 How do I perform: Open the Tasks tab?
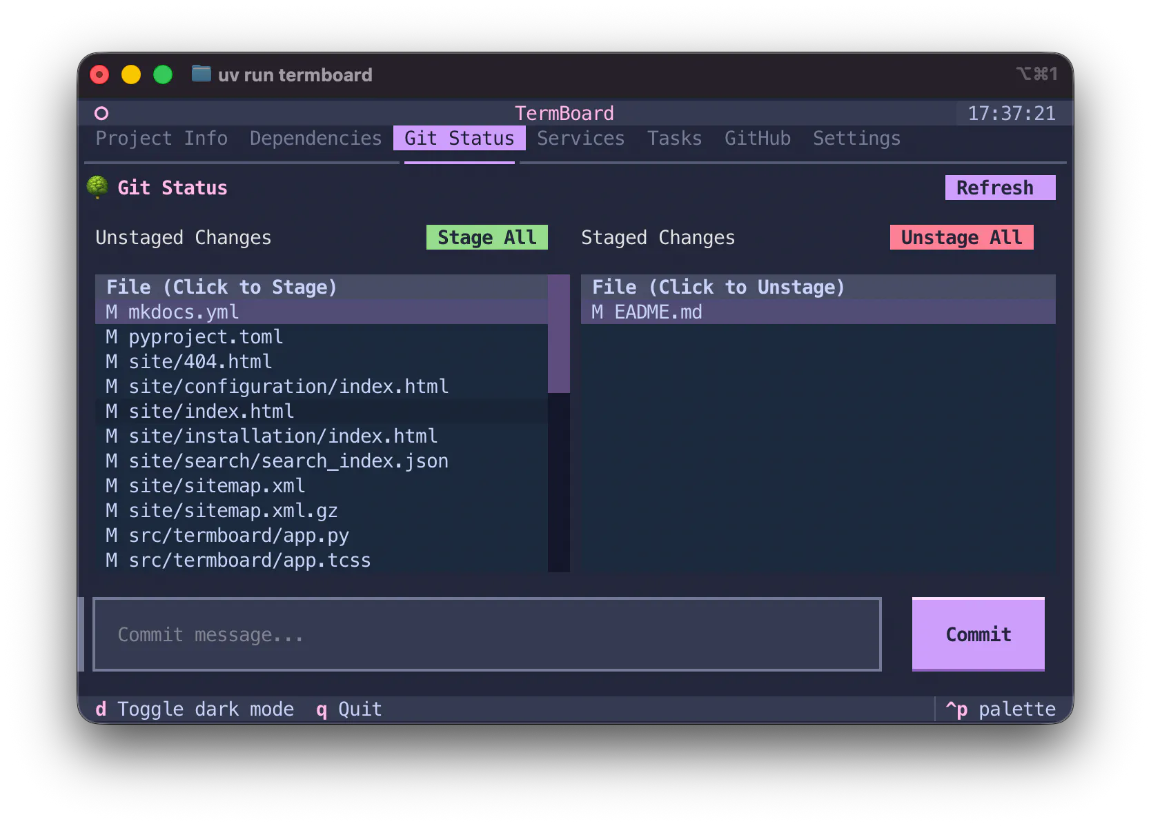[674, 138]
